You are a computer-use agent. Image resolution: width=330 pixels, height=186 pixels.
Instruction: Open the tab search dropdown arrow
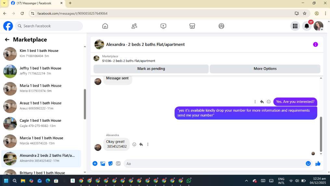coord(4,3)
